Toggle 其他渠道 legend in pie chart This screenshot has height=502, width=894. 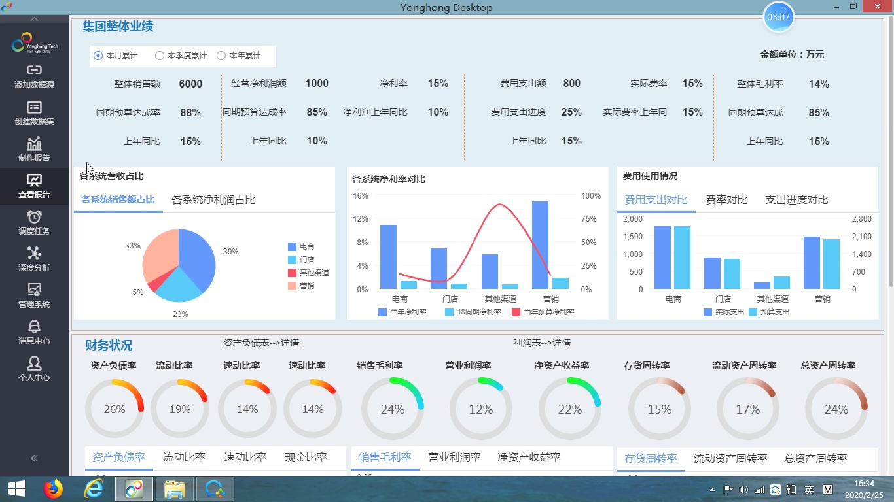[308, 273]
